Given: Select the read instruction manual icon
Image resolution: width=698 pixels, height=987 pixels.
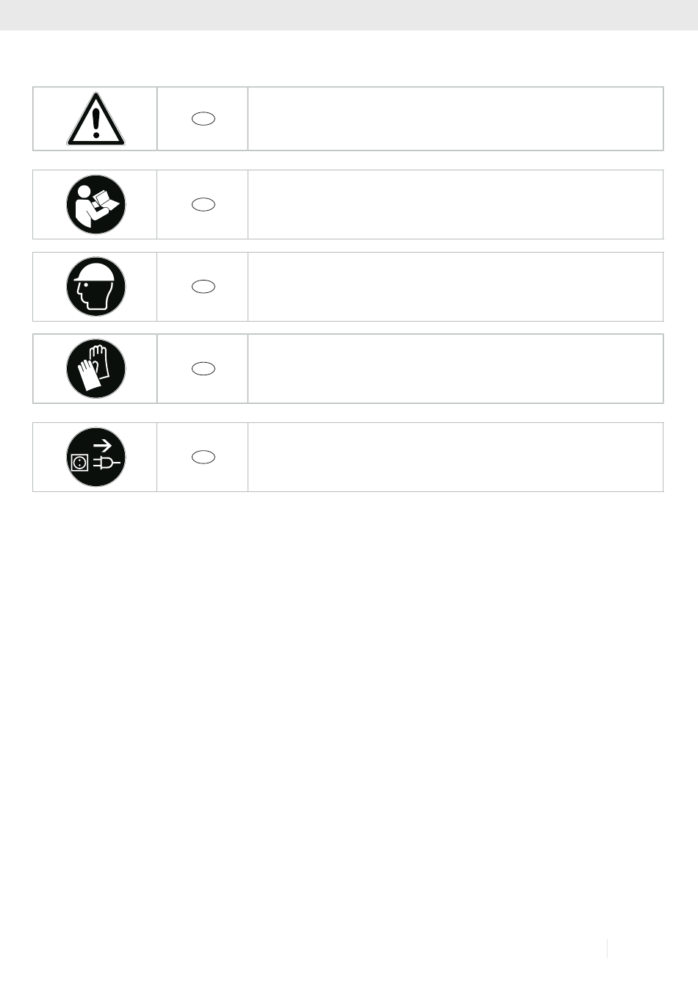Looking at the screenshot, I should 96,204.
